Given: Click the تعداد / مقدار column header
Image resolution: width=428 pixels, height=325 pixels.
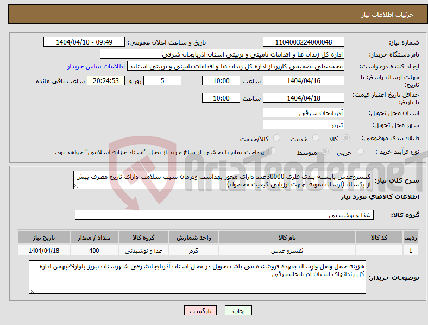Looking at the screenshot, I should pos(94,237).
